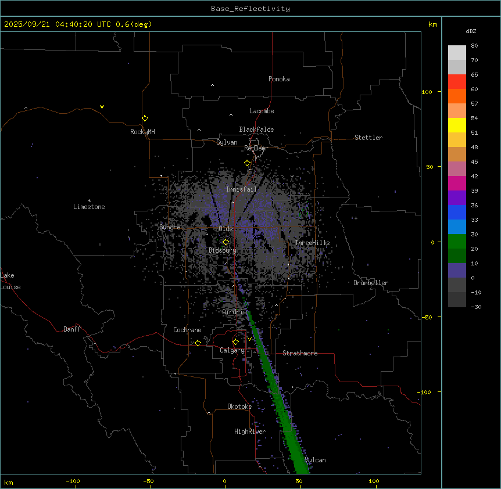Click the blue swatch in the dBZ scale
Viewport: 501px width, 489px height.
457,212
